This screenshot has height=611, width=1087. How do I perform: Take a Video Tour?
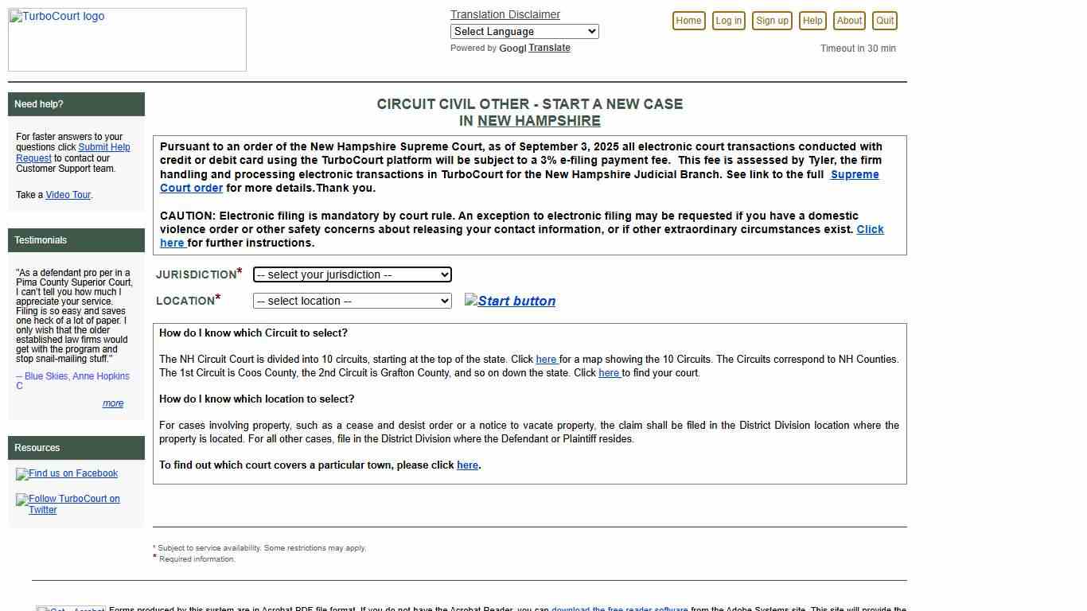pyautogui.click(x=68, y=194)
